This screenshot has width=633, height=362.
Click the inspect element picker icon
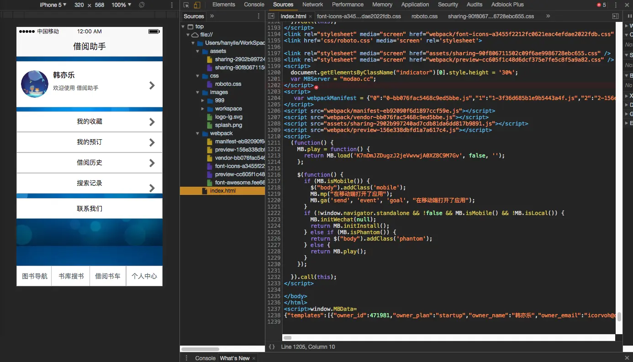[186, 5]
